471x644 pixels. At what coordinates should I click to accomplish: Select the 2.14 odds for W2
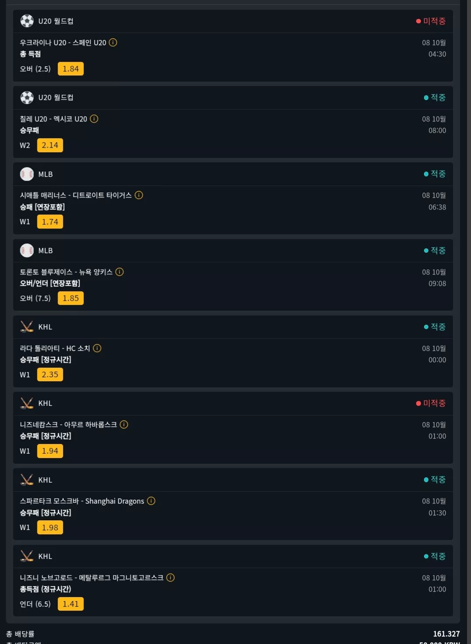click(x=50, y=145)
